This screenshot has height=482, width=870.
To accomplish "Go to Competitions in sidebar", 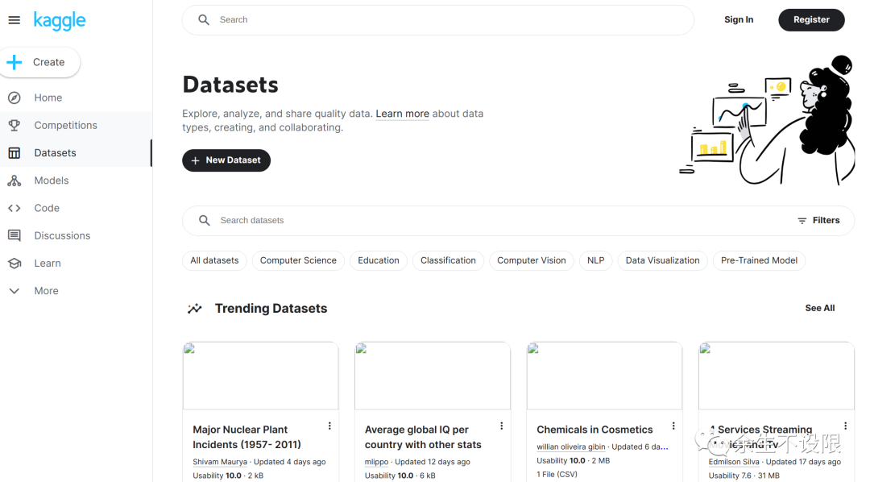I will [x=76, y=126].
